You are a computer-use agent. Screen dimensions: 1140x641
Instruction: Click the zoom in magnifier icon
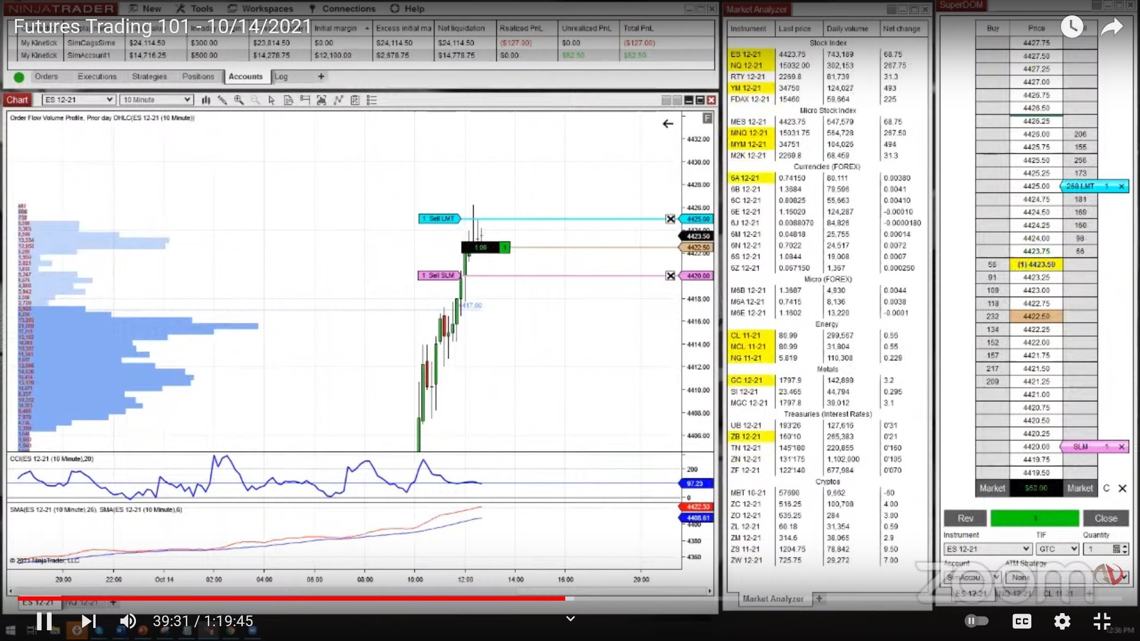(x=239, y=100)
